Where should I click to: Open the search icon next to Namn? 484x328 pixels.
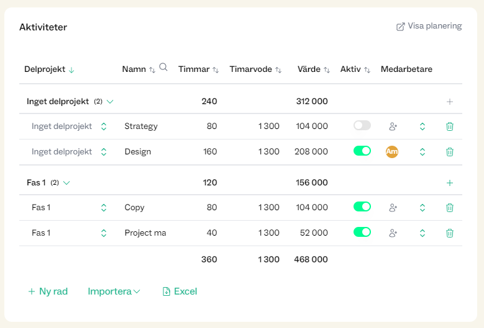click(x=163, y=68)
